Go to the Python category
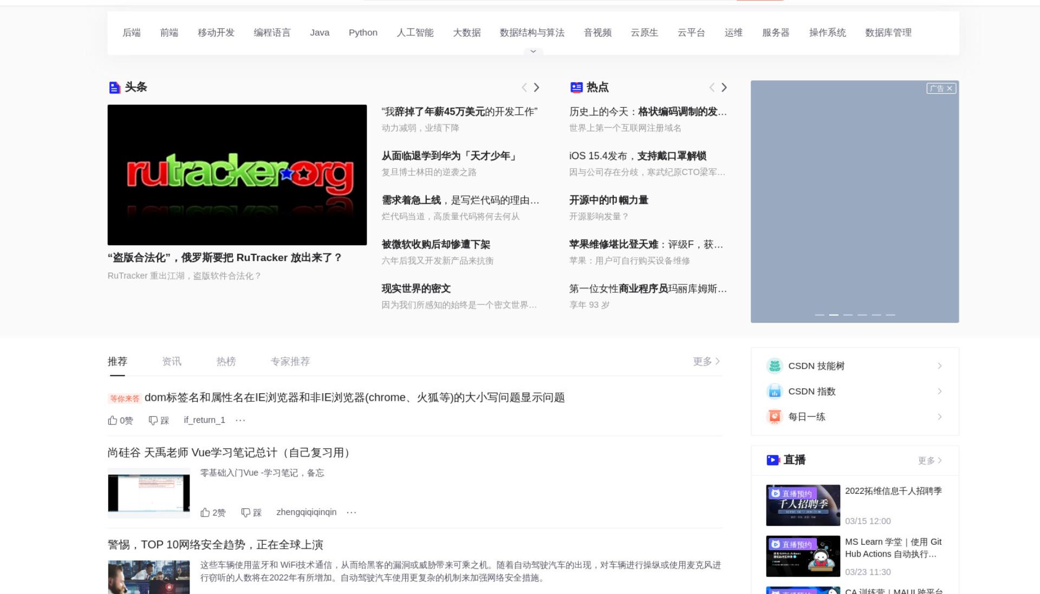 click(x=363, y=32)
